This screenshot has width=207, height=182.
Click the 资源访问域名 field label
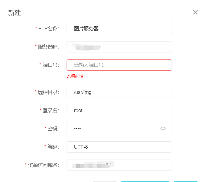tap(44, 165)
